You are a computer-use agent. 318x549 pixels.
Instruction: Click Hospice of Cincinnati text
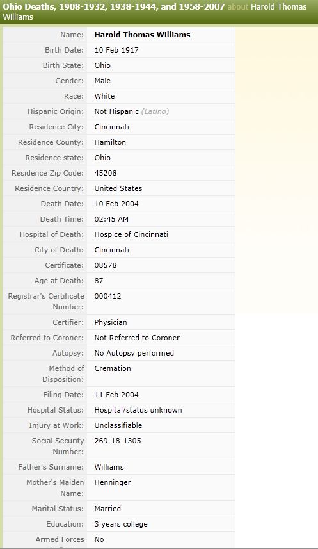pyautogui.click(x=131, y=234)
